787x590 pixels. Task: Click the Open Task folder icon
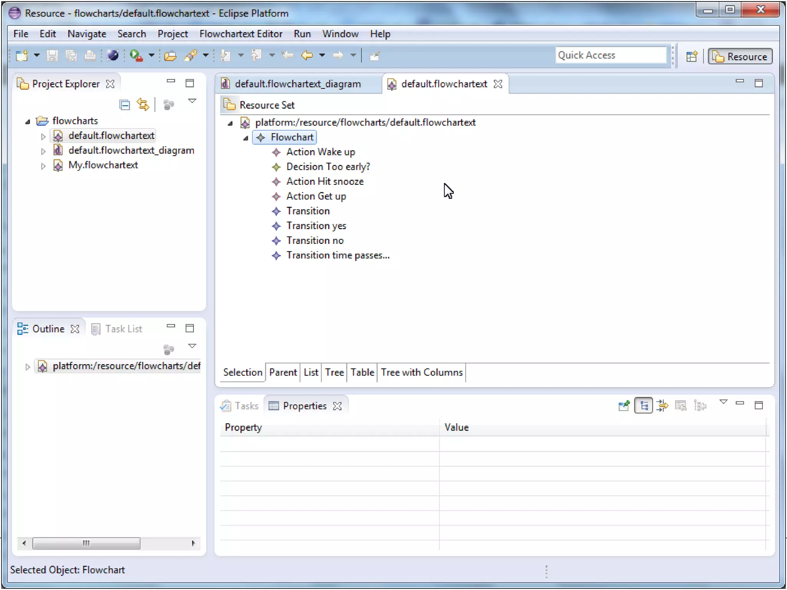170,56
